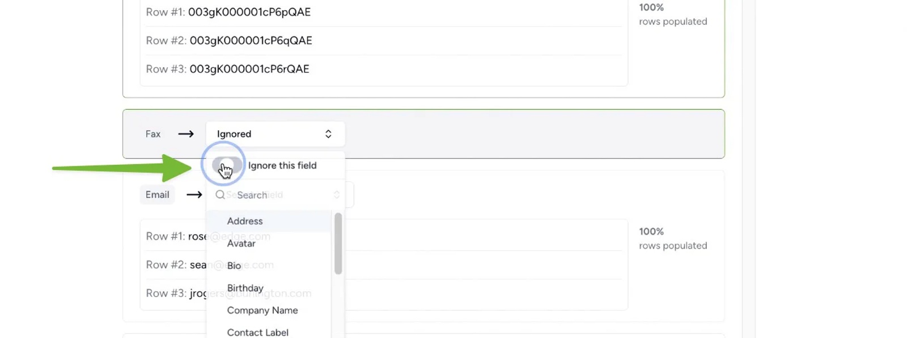Click the magnifier icon in Search box

click(x=220, y=195)
